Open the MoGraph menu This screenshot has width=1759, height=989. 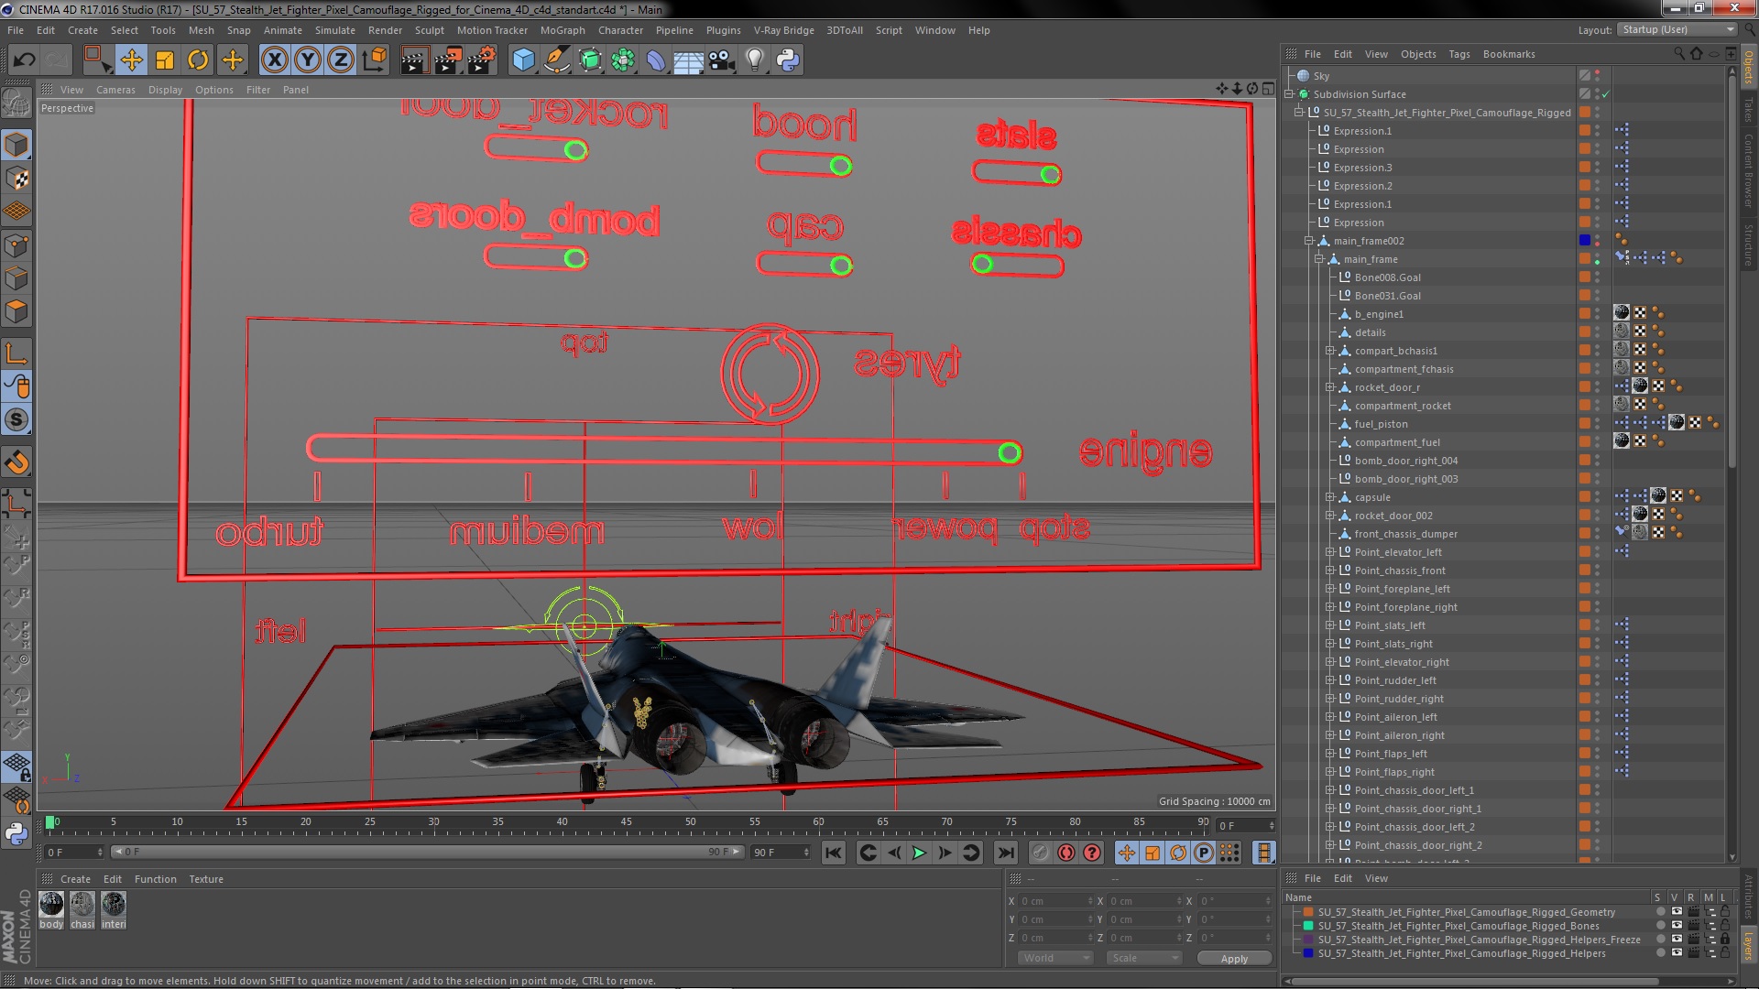tap(563, 30)
